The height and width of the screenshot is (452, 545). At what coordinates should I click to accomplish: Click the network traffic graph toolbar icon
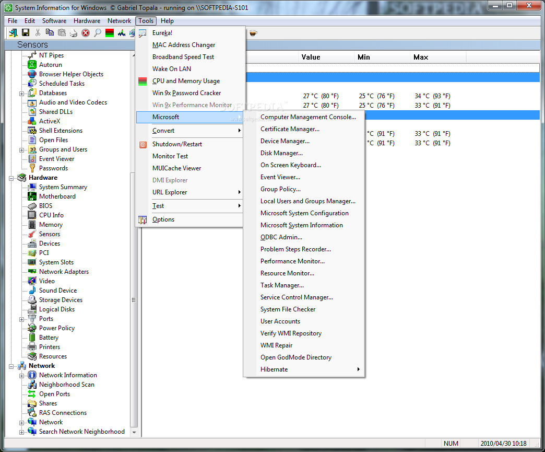click(122, 33)
